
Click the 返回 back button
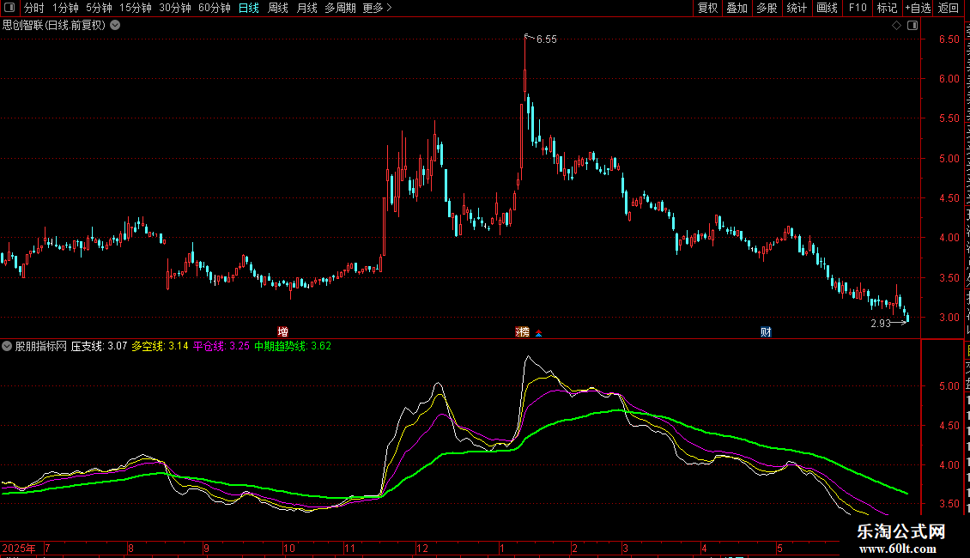949,8
